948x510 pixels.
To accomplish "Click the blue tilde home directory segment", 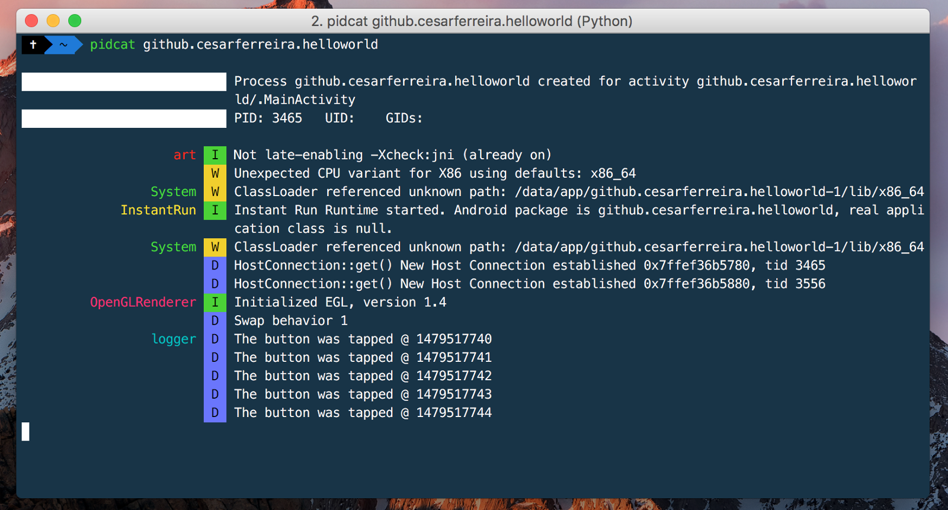I will click(63, 44).
